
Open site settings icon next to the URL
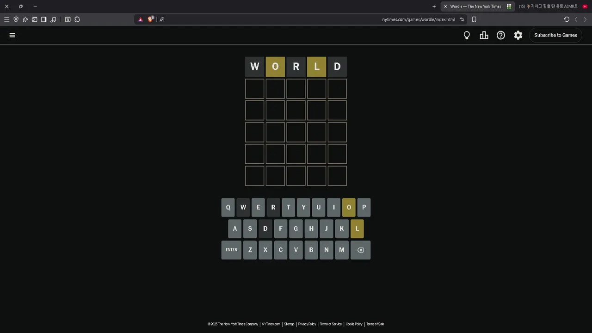[462, 19]
